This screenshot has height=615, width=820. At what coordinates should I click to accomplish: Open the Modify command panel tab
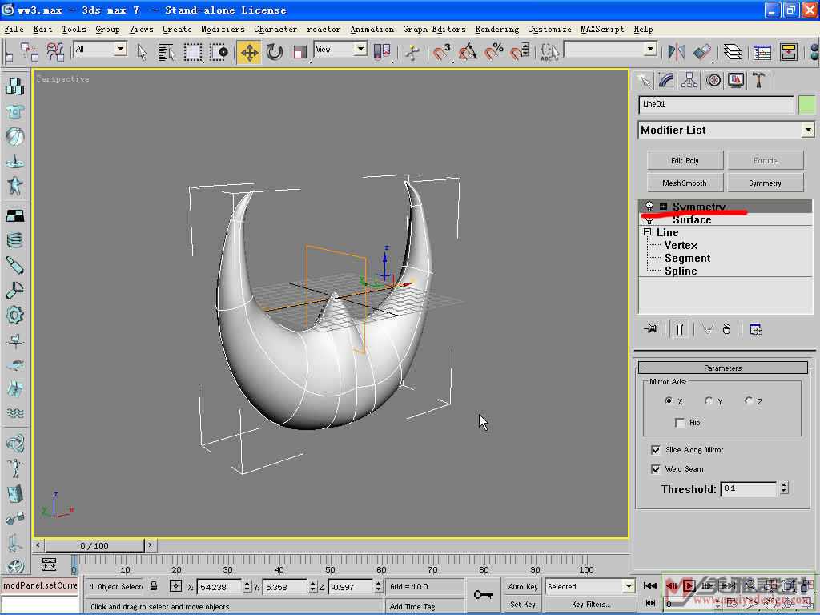click(667, 81)
